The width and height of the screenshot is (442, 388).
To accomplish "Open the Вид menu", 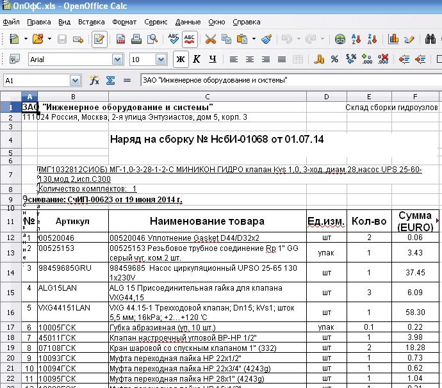I will [x=64, y=22].
